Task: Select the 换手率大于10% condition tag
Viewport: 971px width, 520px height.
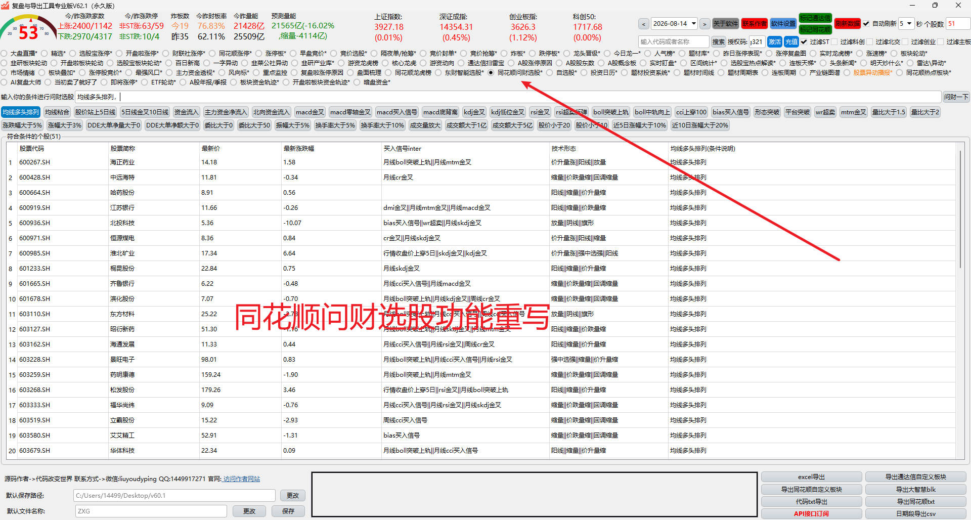Action: [382, 125]
